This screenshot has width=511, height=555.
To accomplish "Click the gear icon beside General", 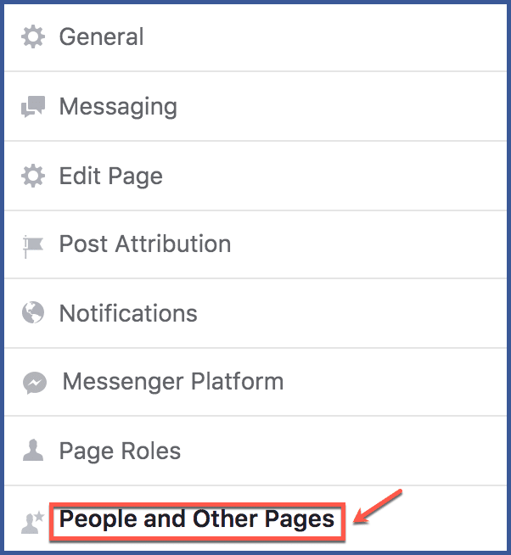I will tap(33, 36).
